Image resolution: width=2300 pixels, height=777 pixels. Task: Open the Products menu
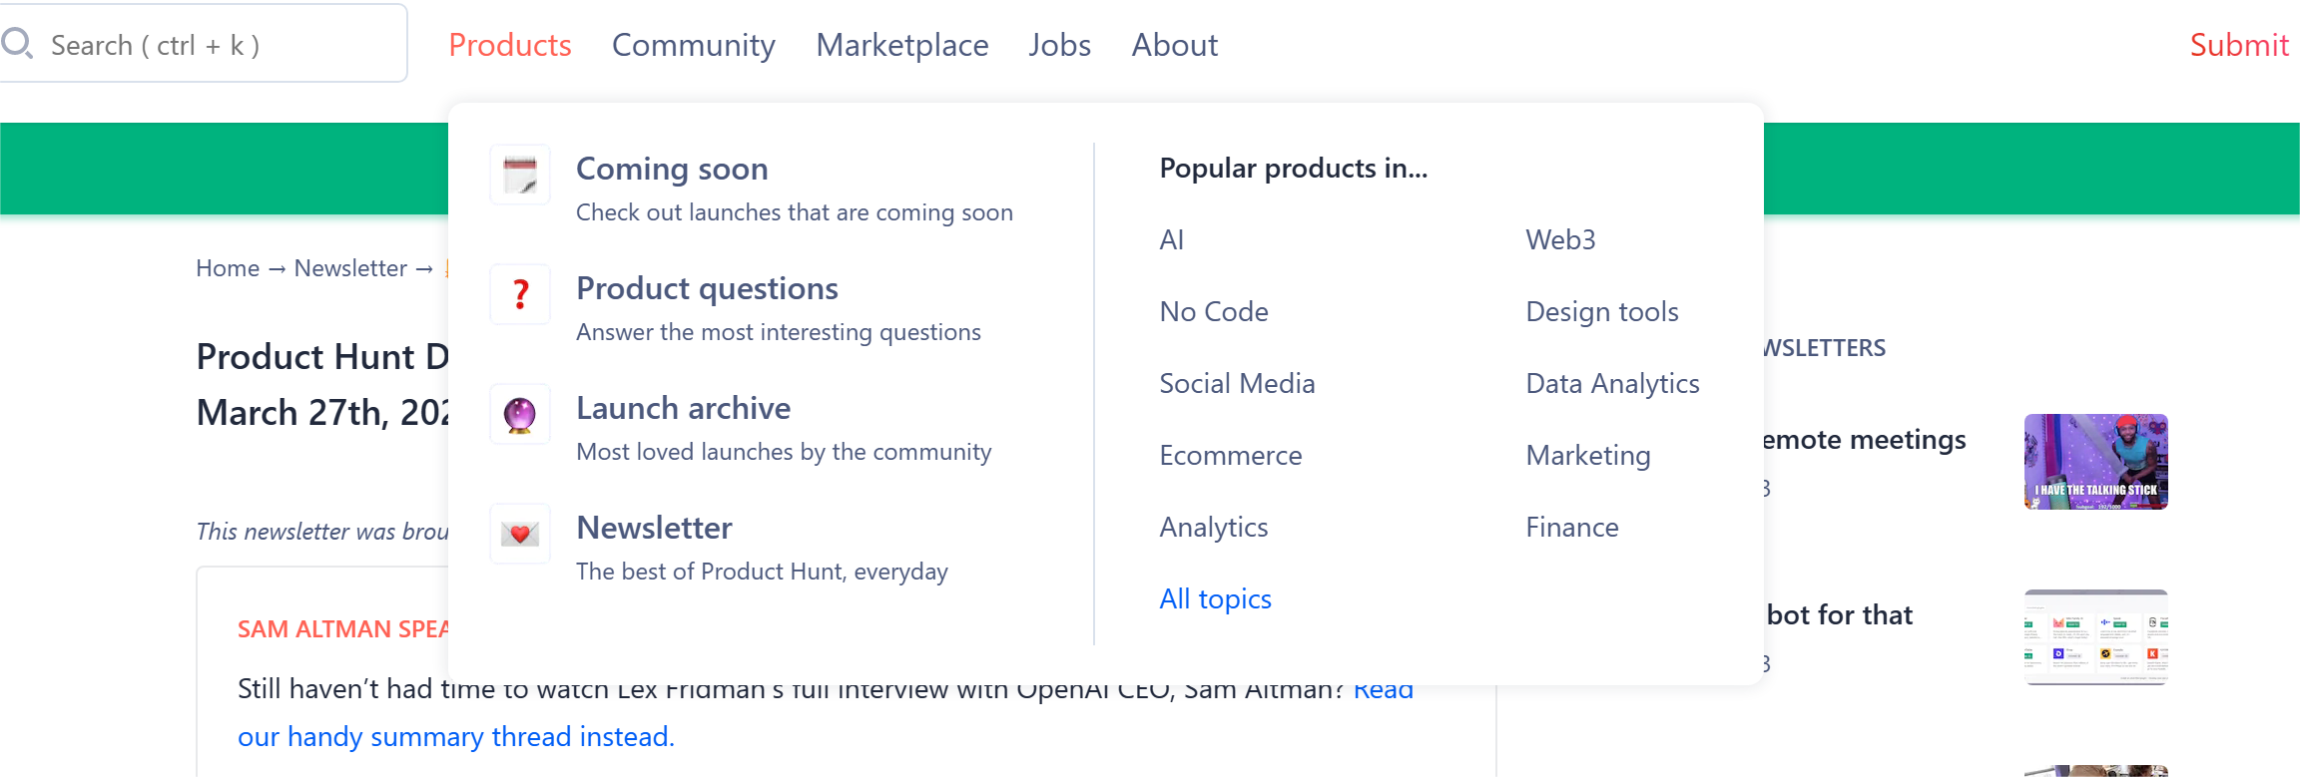point(509,45)
